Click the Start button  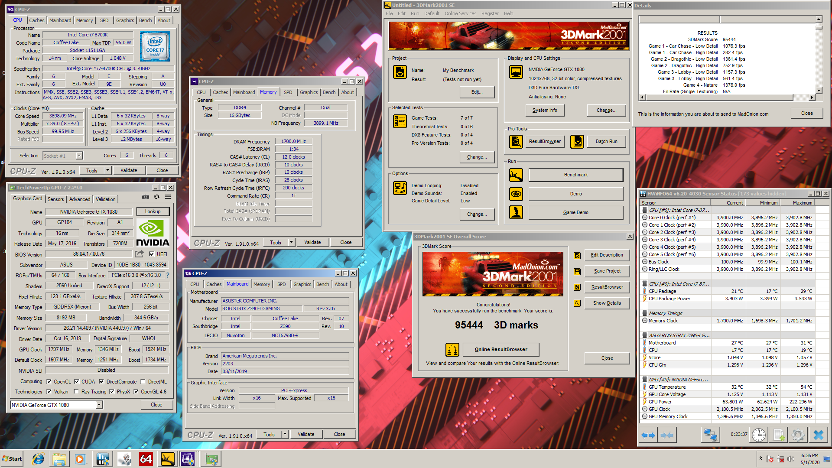pos(12,459)
